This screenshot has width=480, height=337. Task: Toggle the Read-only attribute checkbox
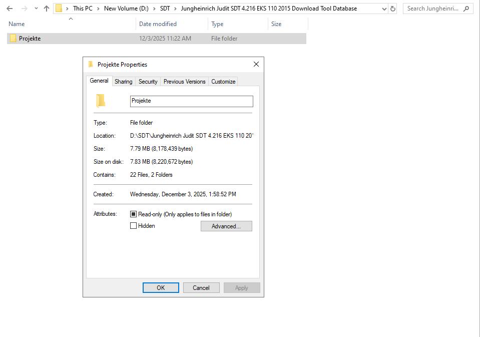[133, 214]
